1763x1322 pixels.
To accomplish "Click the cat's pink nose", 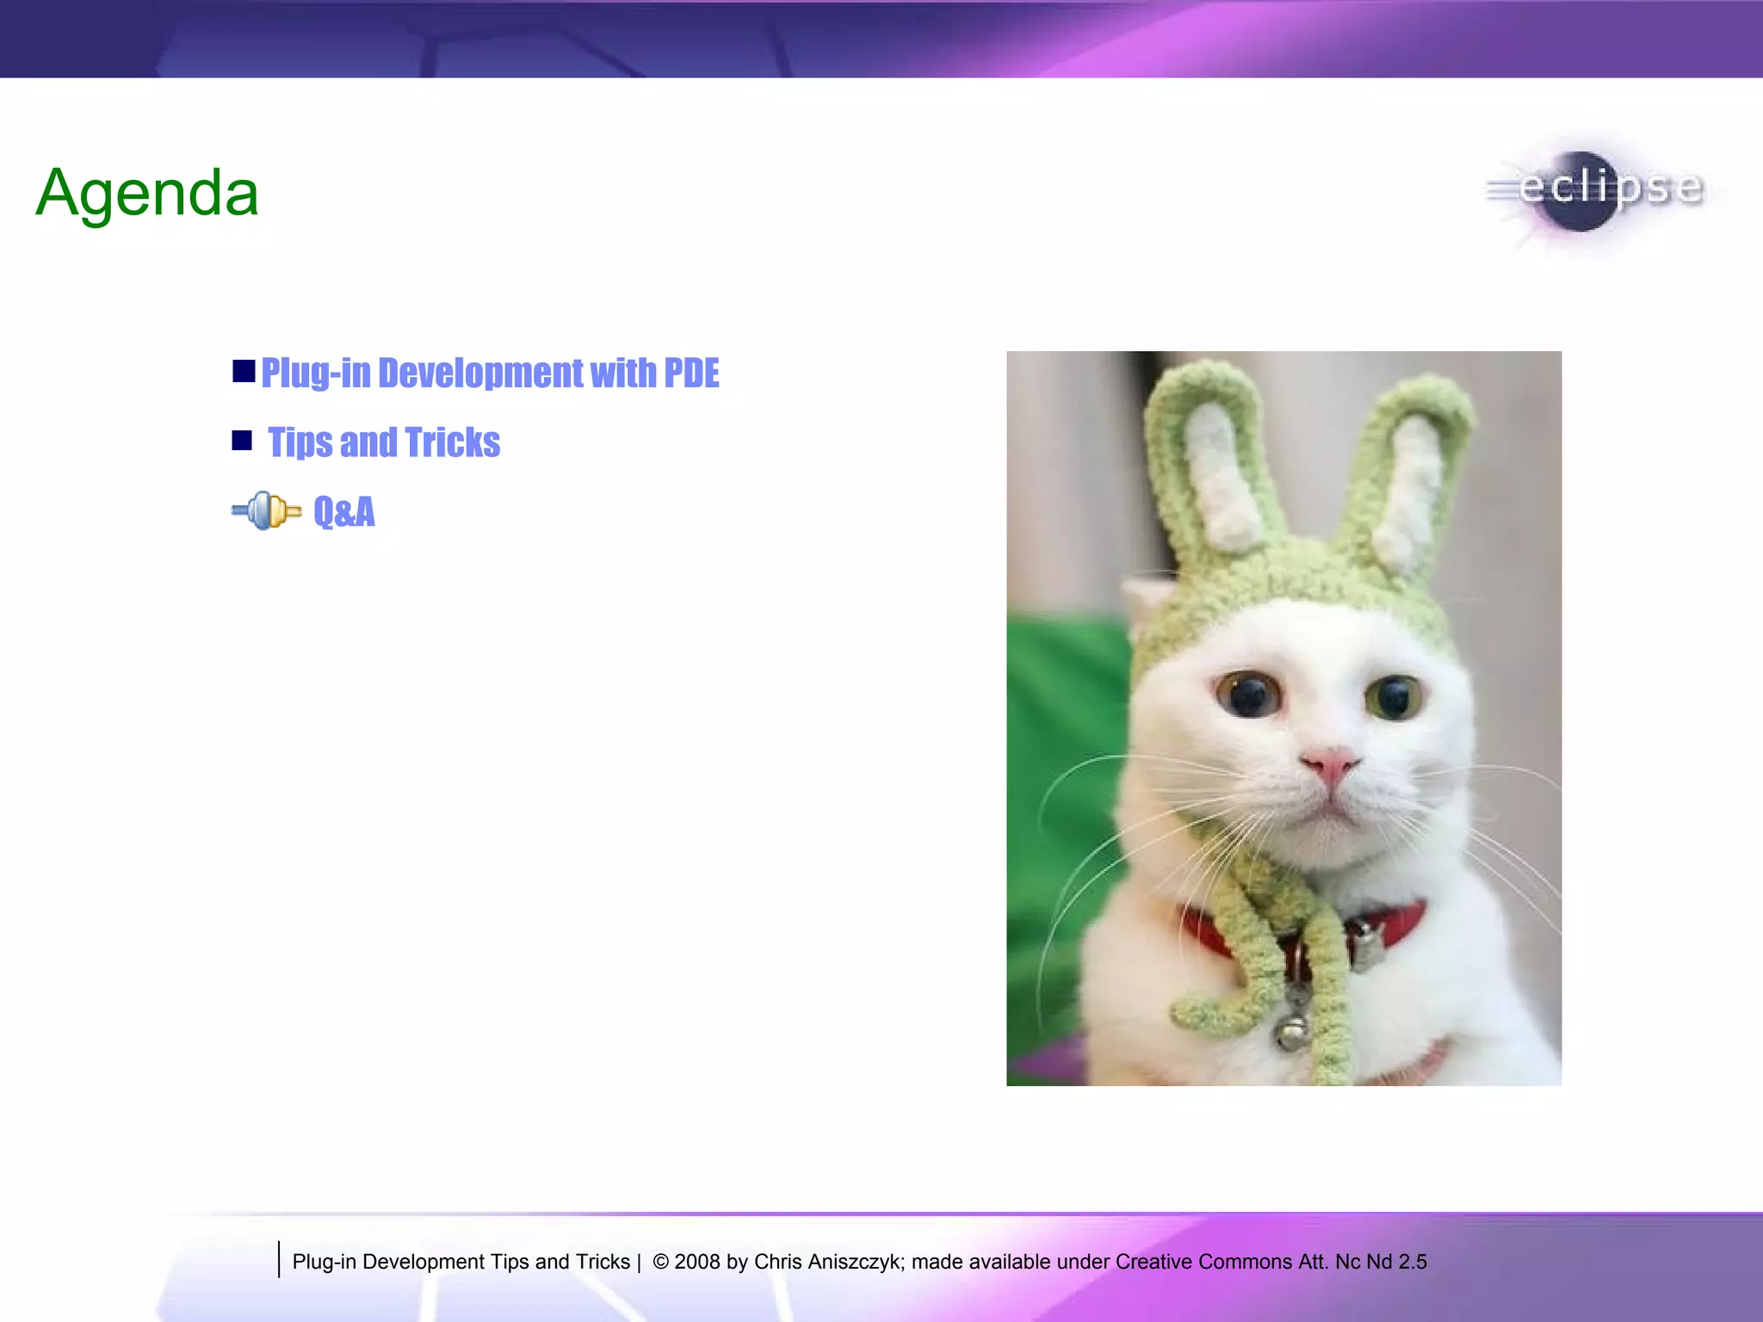I will click(1328, 765).
